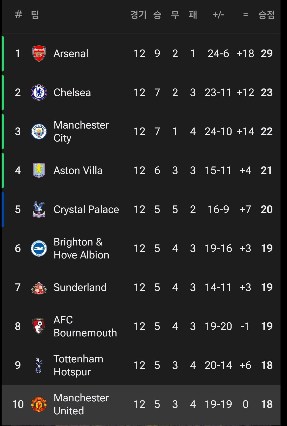The image size is (287, 426).
Task: Click the 경기 matches played column header
Action: [x=138, y=15]
